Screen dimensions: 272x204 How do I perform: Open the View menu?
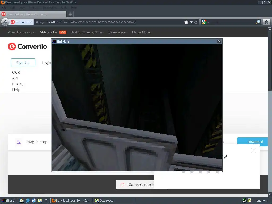pyautogui.click(x=22, y=8)
